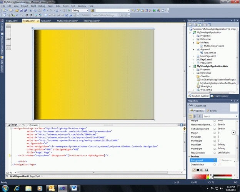
Task: Click the Save All toolbar icon
Action: tap(25, 10)
